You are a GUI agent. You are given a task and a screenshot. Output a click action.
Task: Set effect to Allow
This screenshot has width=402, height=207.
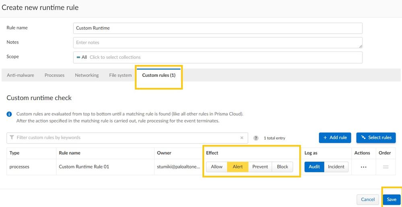pyautogui.click(x=216, y=167)
